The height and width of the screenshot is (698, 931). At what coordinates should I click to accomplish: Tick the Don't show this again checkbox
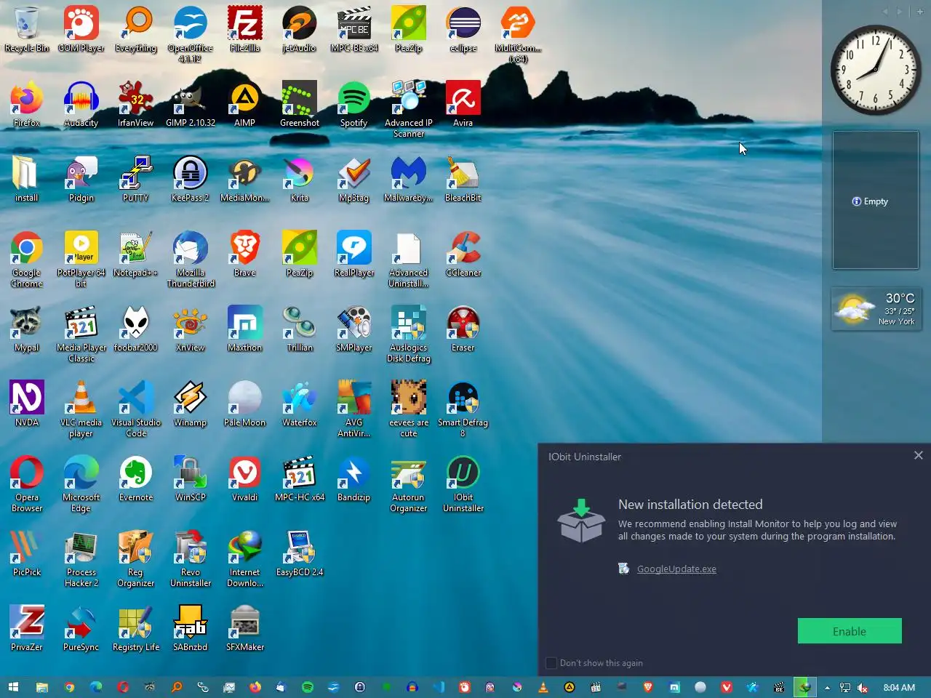(x=551, y=663)
